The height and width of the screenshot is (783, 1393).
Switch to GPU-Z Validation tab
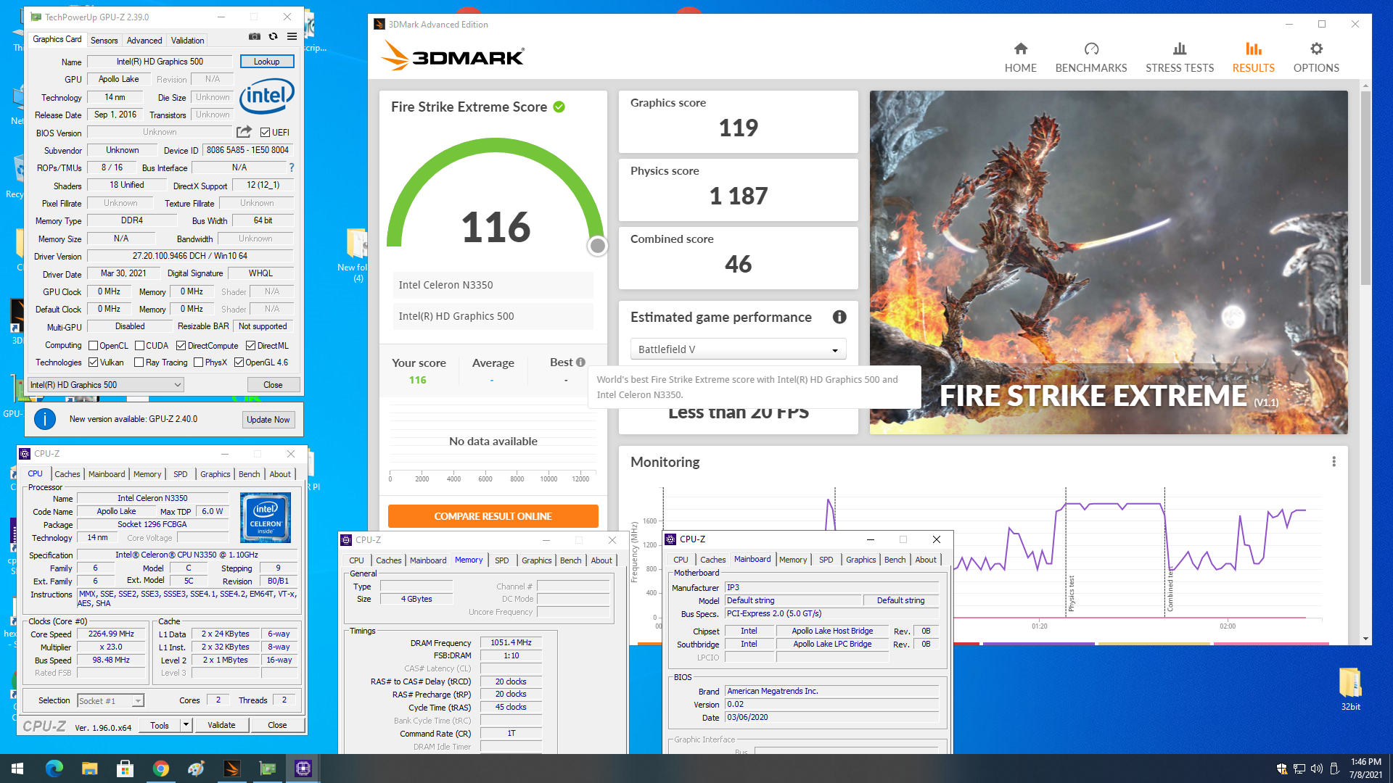tap(187, 41)
